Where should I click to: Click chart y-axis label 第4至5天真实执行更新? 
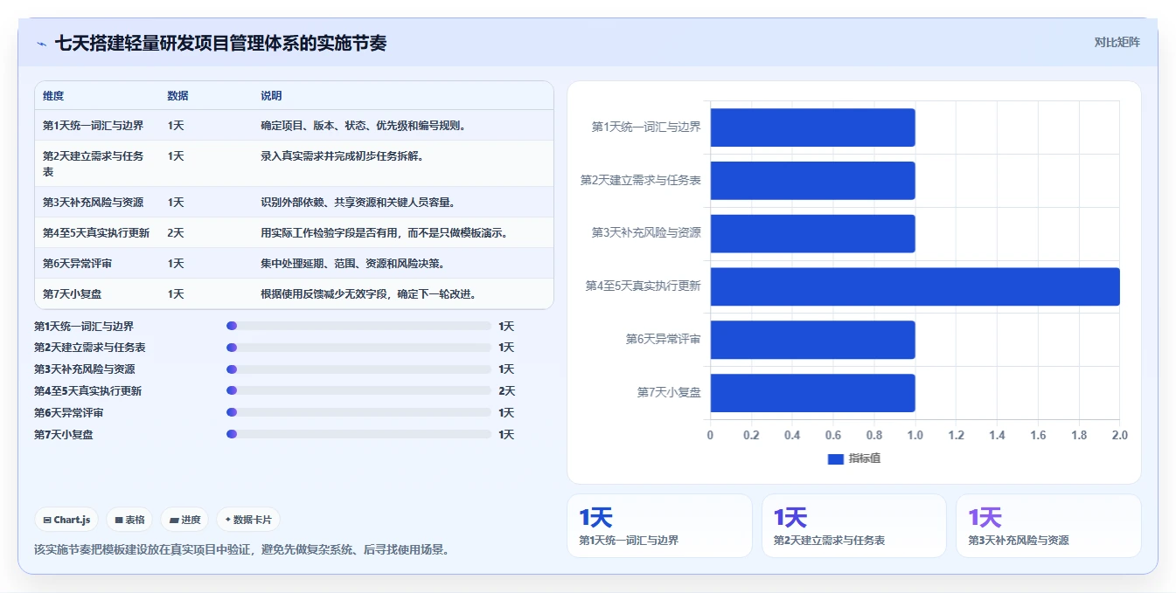[644, 286]
